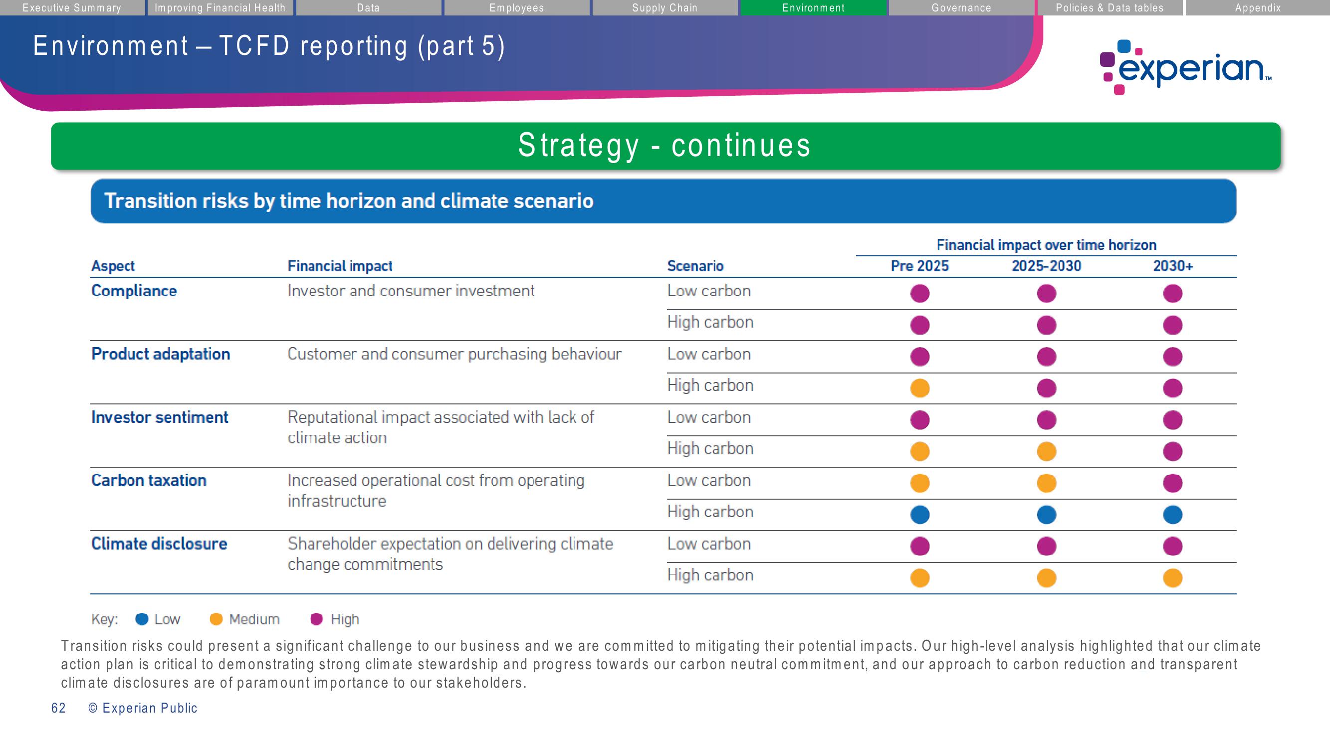Click Product adaptation Low carbon 2030+ dot

pos(1172,357)
